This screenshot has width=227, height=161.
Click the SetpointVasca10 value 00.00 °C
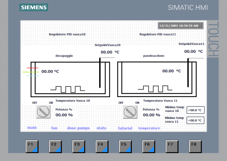[x=110, y=52]
